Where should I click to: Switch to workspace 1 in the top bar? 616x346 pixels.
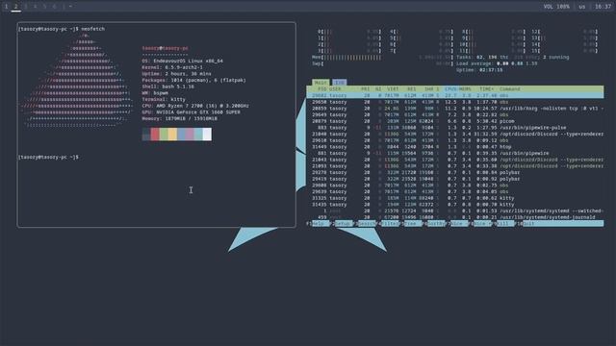(7, 7)
